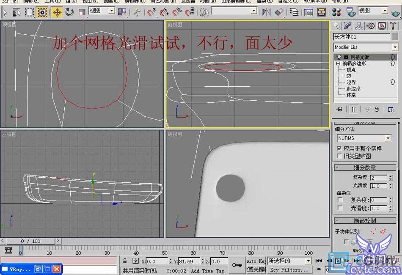Open the Schematic View
Image resolution: width=402 pixels, height=275 pixels.
[321, 12]
